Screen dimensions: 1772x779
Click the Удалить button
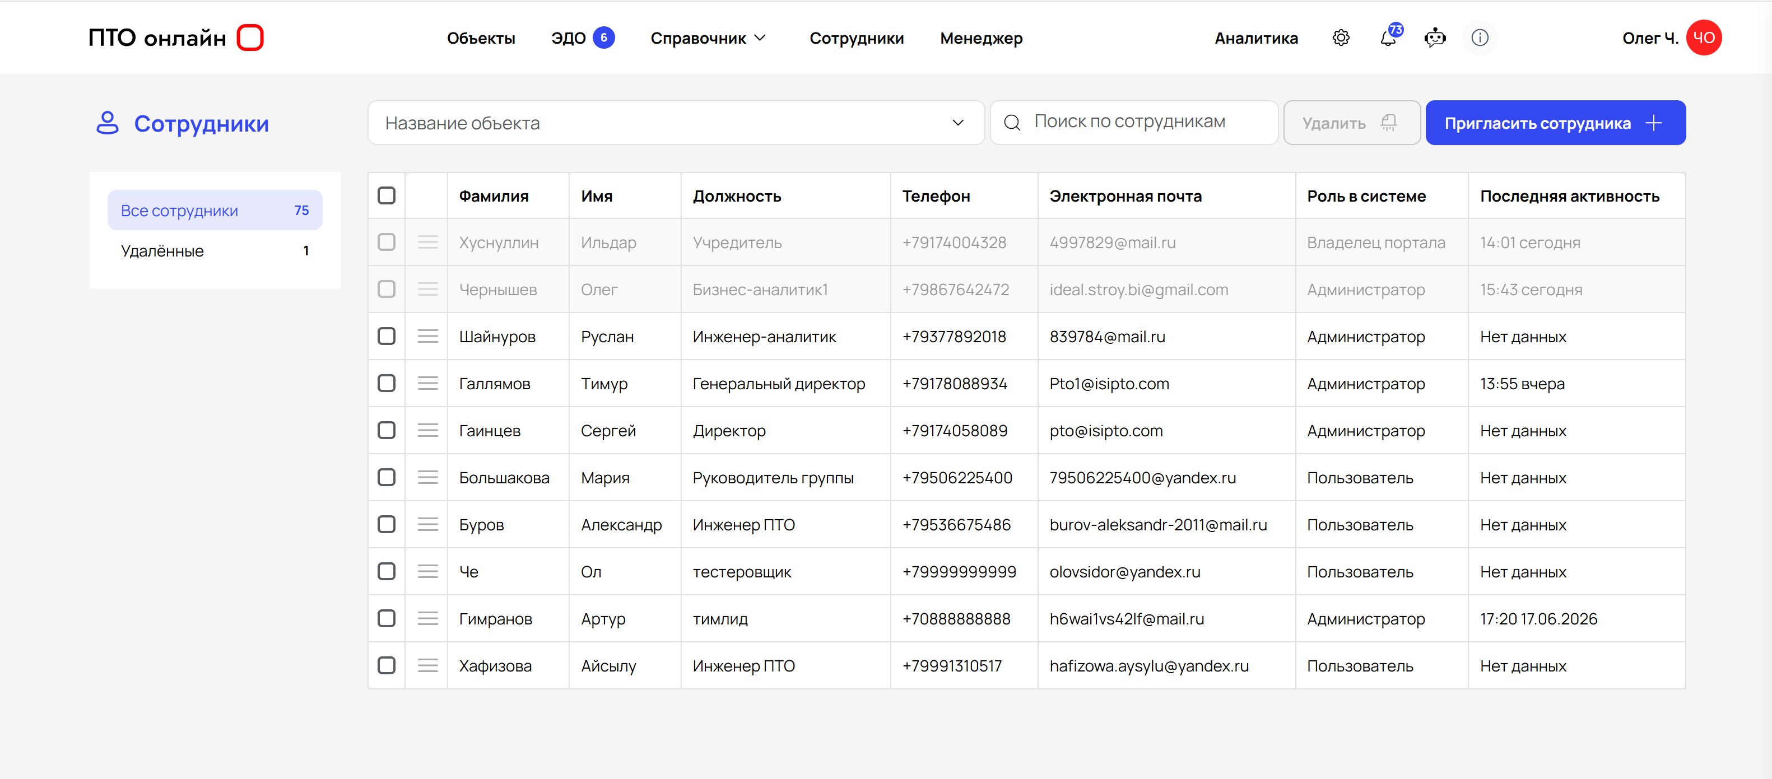coord(1352,123)
